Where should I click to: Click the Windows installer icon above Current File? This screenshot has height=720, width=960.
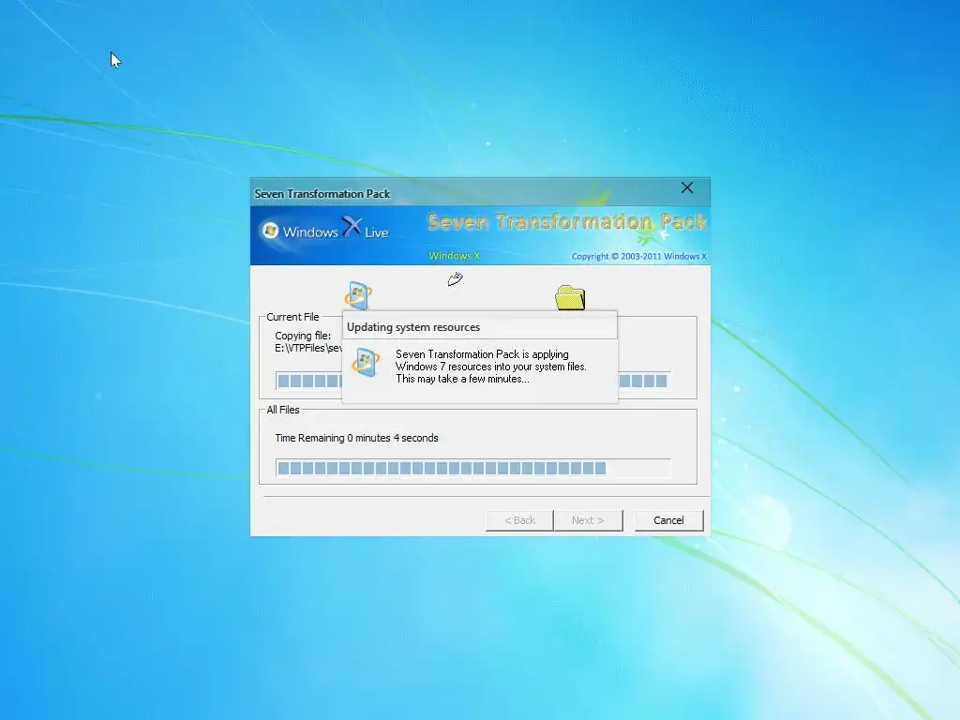pos(358,295)
